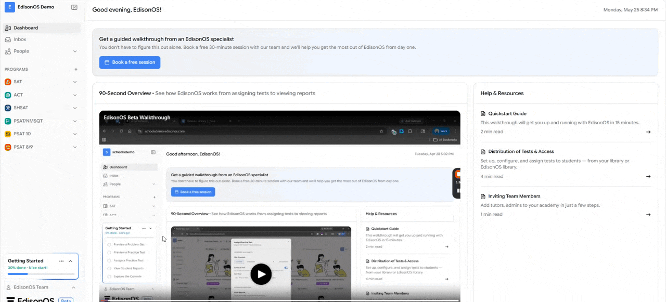This screenshot has height=302, width=666.
Task: Click the PSAT 10 program icon
Action: [8, 134]
